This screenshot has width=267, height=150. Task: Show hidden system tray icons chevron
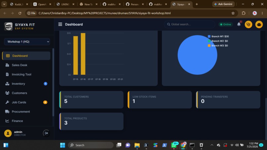(212, 145)
